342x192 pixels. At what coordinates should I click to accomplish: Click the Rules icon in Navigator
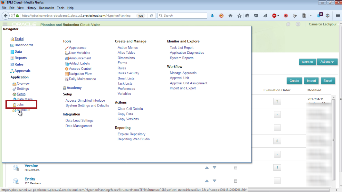12,65
